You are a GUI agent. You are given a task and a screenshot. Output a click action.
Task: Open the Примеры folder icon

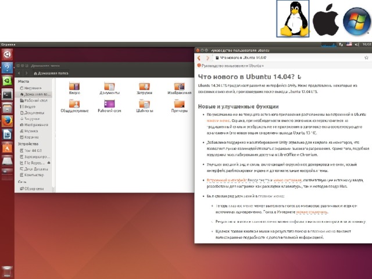[x=180, y=106]
